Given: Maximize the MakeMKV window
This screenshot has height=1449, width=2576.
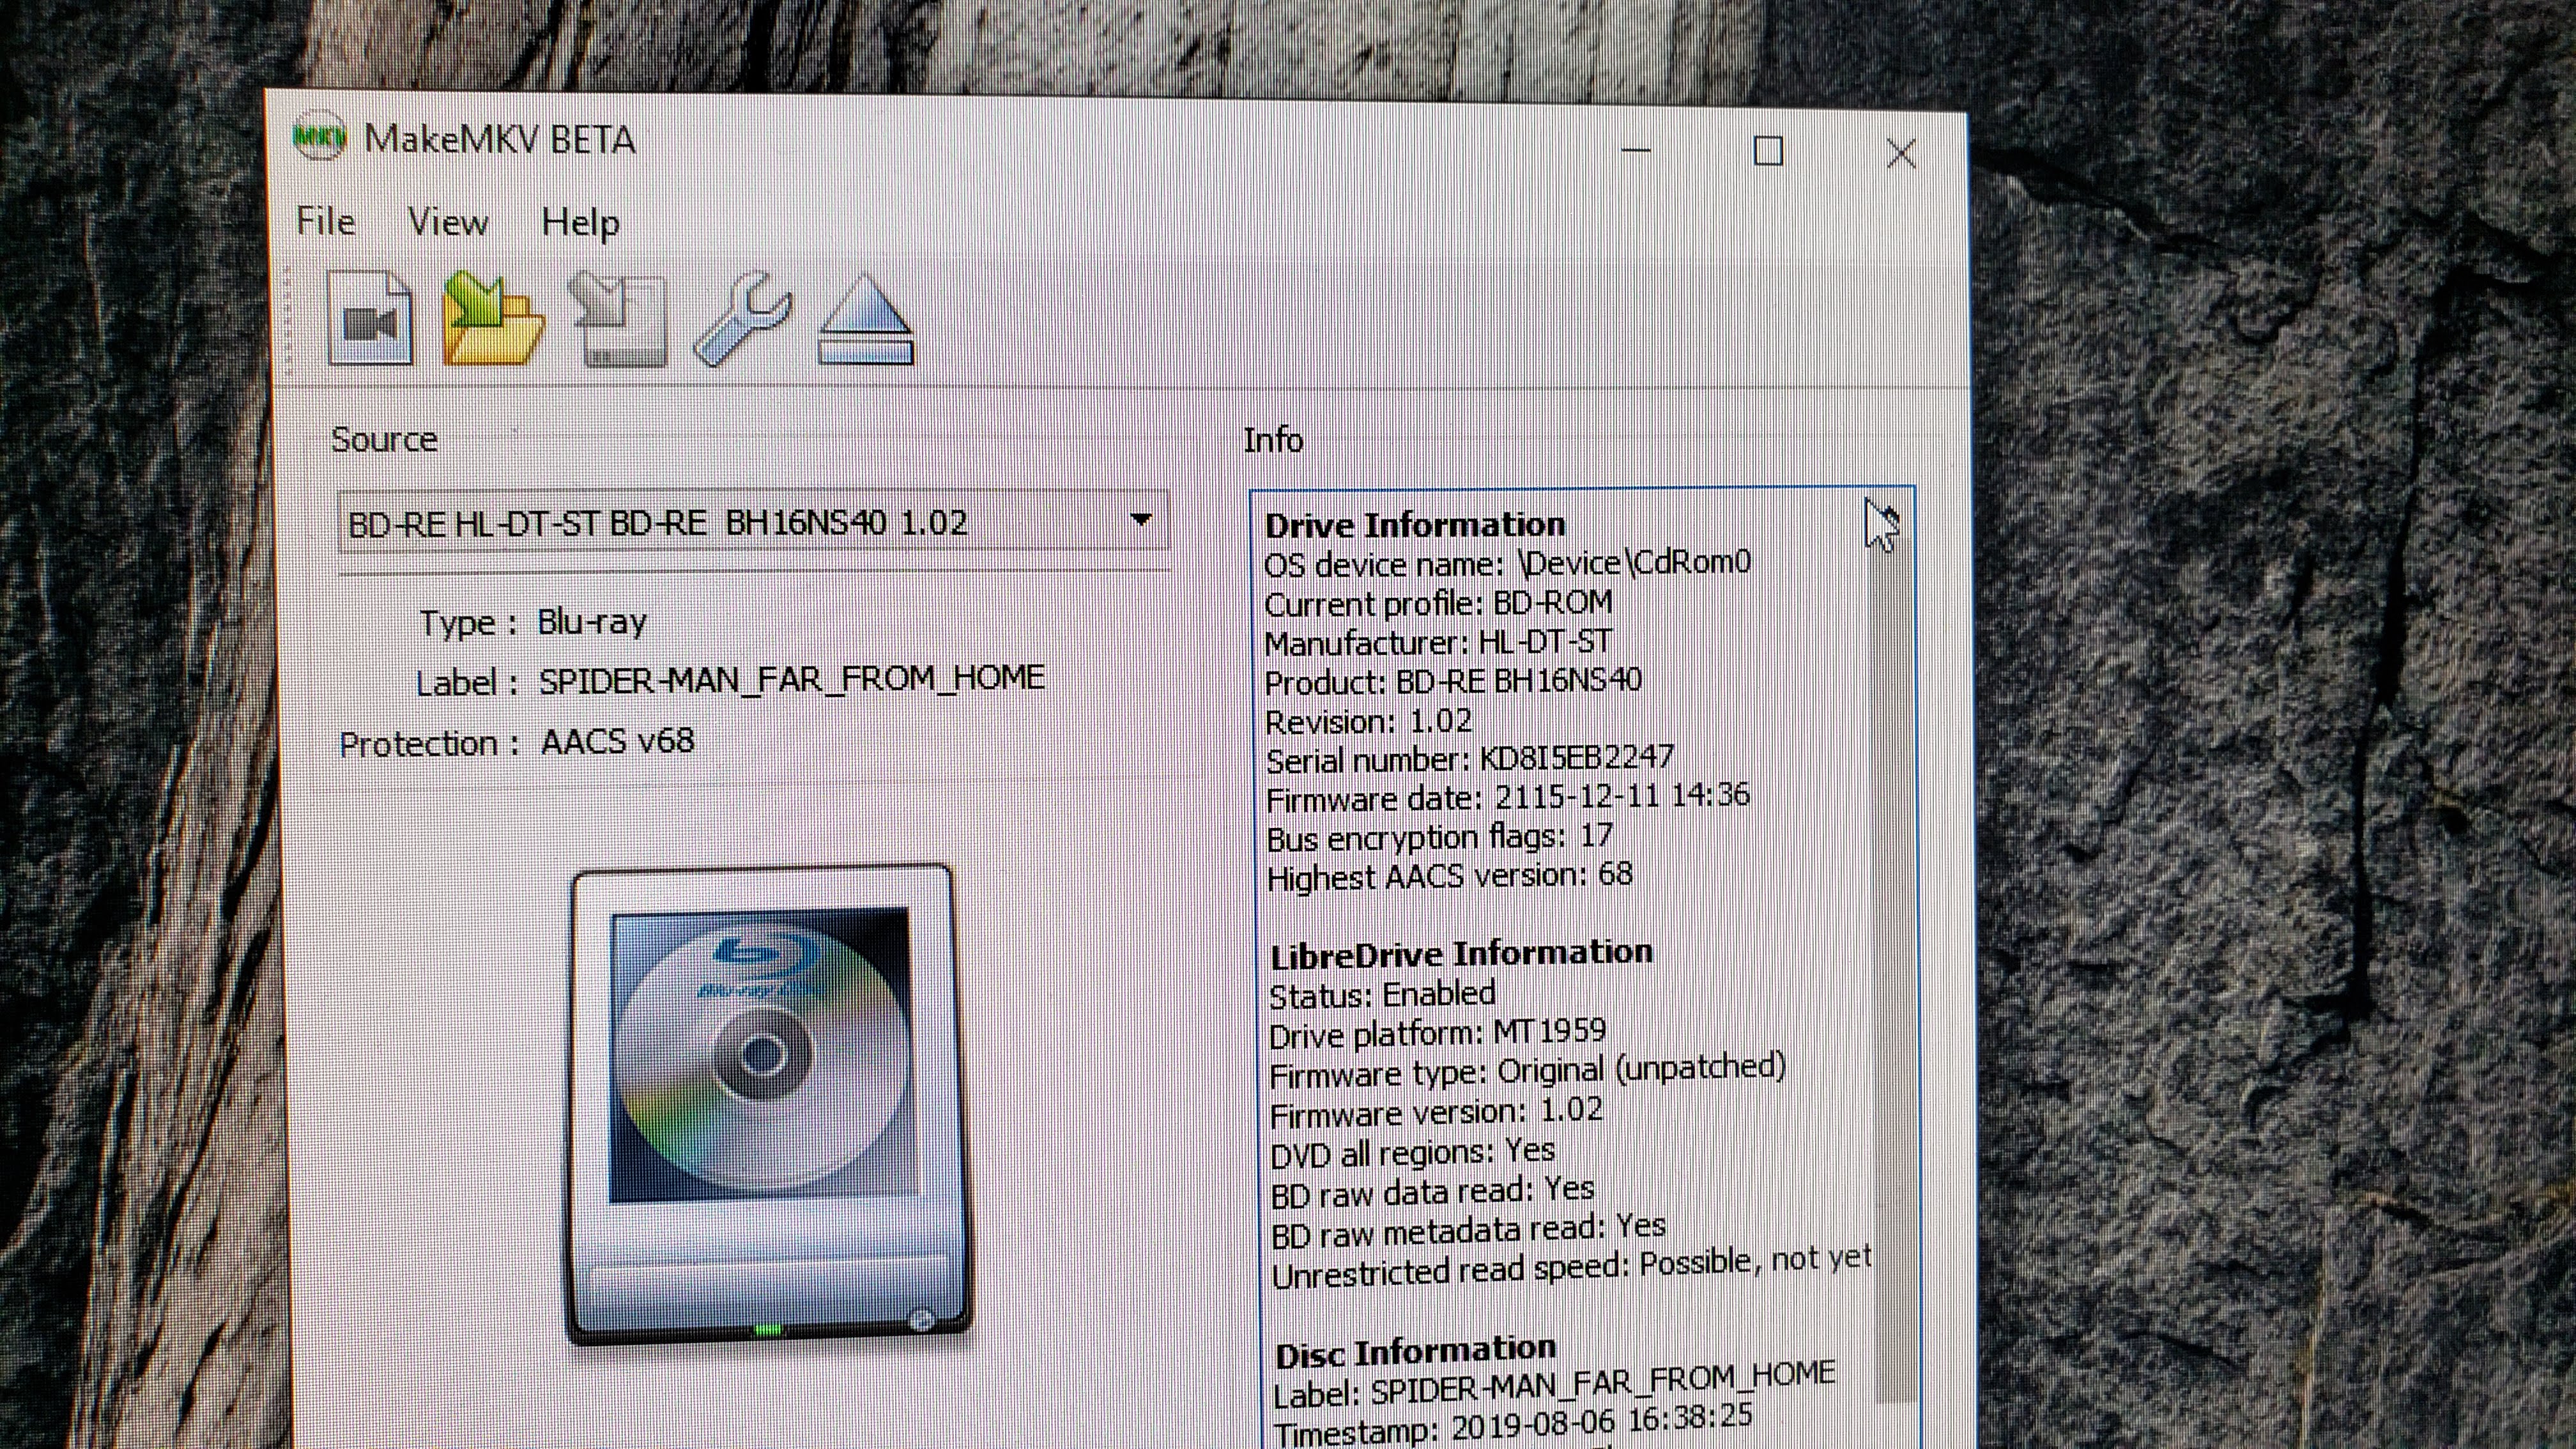Looking at the screenshot, I should tap(1768, 152).
